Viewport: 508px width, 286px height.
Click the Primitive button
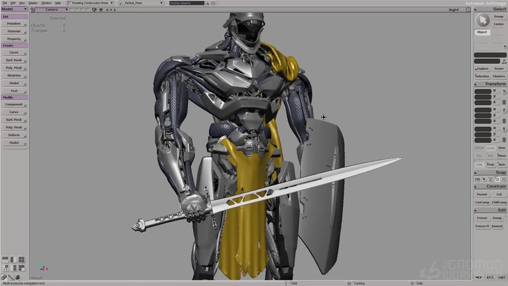tap(14, 24)
